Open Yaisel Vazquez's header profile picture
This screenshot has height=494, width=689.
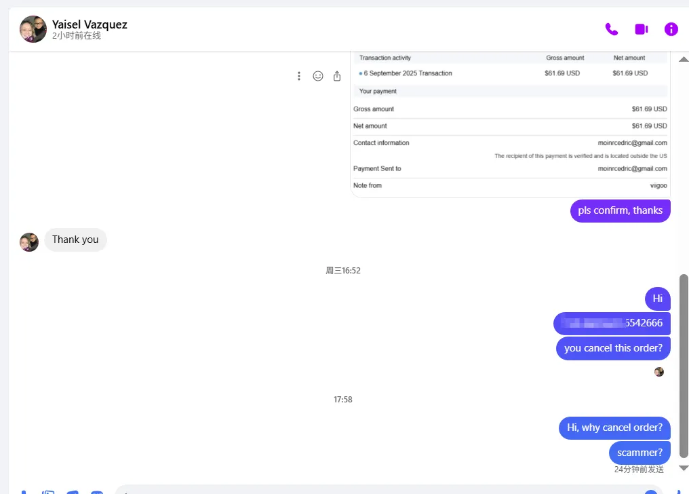[33, 29]
